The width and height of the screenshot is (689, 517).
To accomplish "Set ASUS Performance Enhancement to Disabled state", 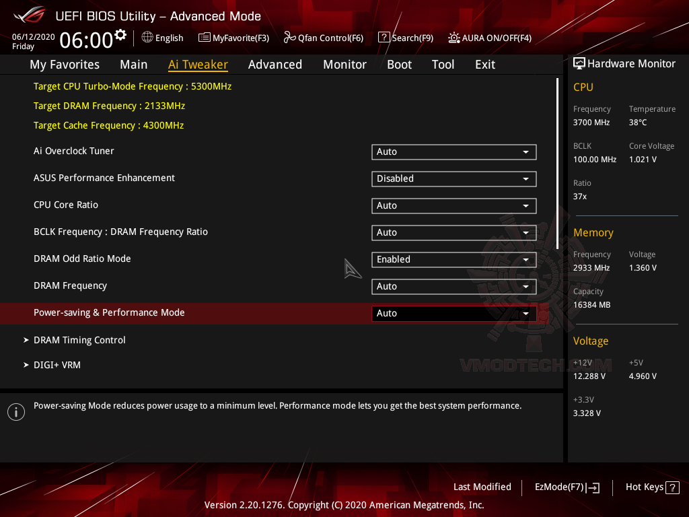I will [454, 178].
